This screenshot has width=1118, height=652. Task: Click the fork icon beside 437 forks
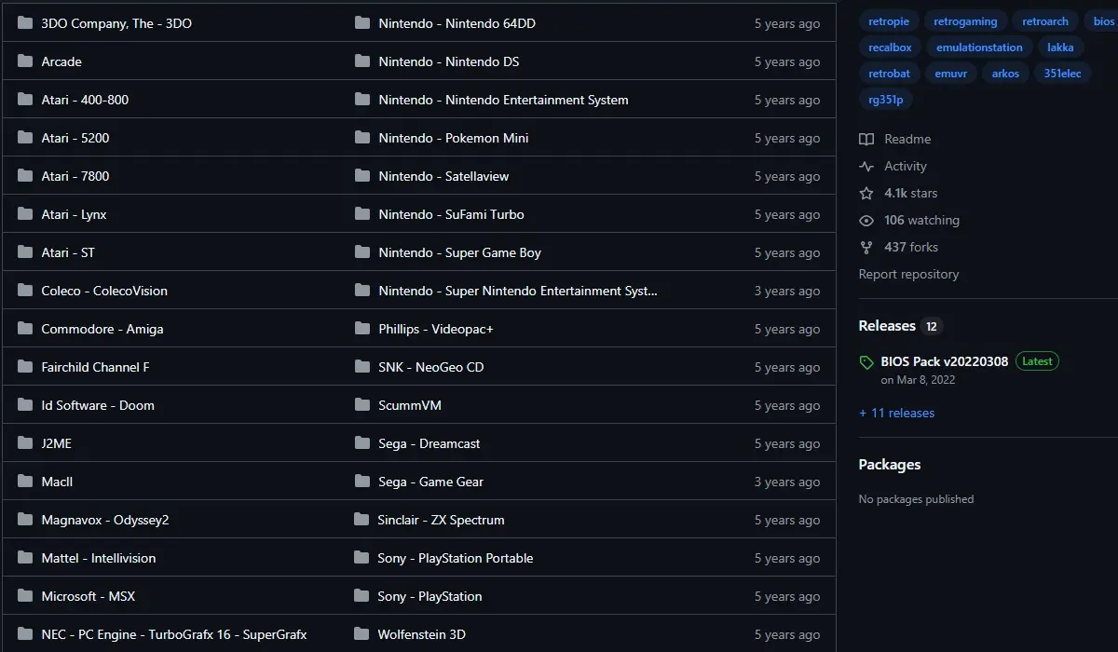pyautogui.click(x=866, y=247)
